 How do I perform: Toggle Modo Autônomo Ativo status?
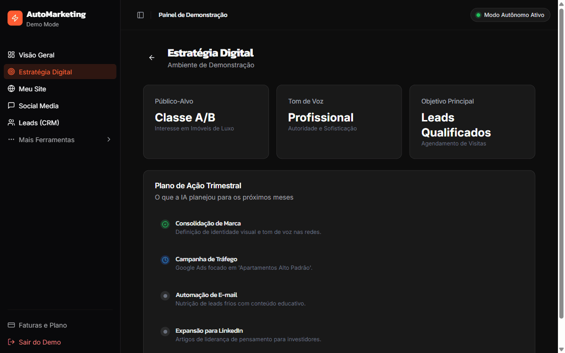[x=510, y=15]
